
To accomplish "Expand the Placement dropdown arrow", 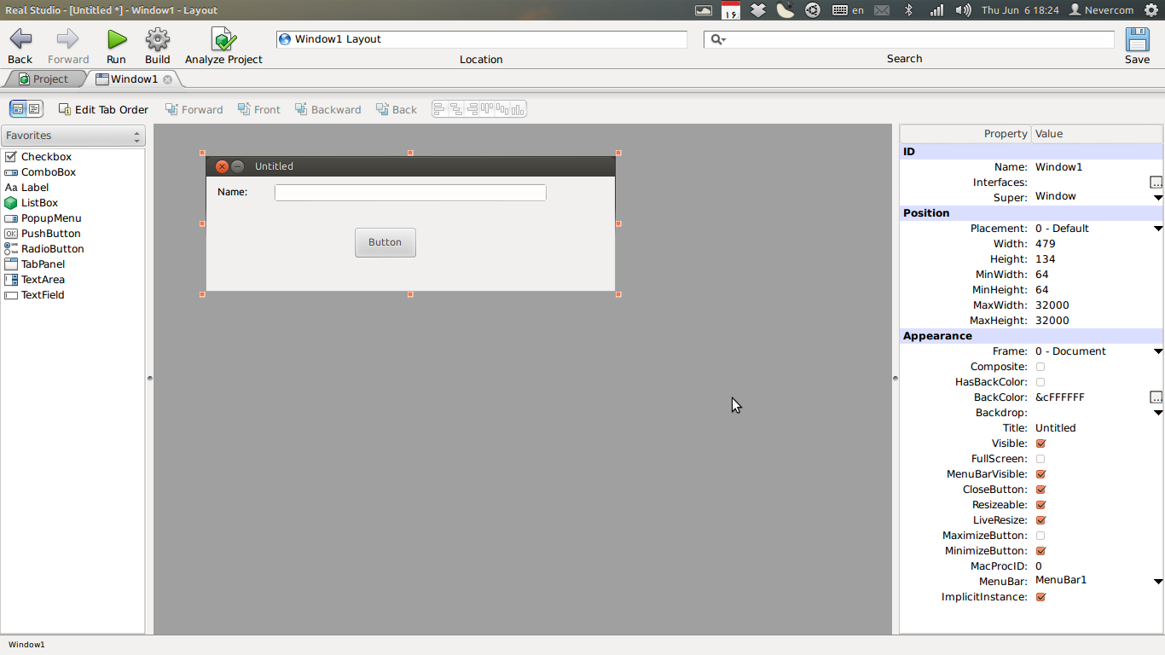I will [x=1157, y=229].
